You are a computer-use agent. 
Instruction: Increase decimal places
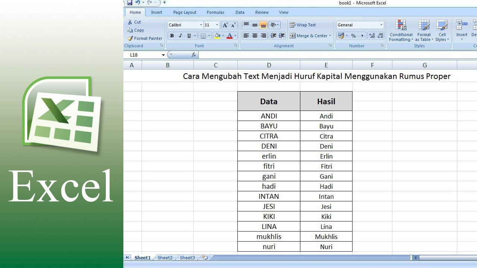[x=372, y=36]
